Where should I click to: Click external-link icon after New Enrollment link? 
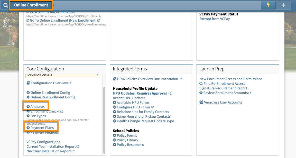(x=99, y=20)
